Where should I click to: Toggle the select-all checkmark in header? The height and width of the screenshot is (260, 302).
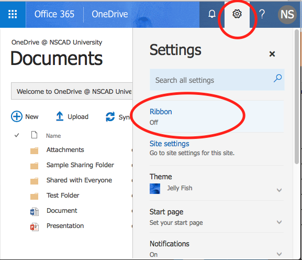click(x=17, y=135)
